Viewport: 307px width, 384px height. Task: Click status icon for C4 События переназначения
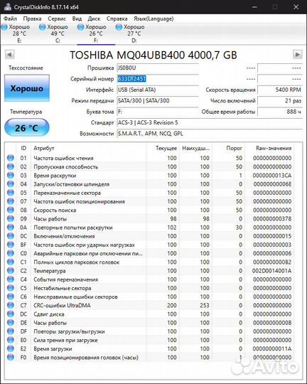click(x=11, y=279)
